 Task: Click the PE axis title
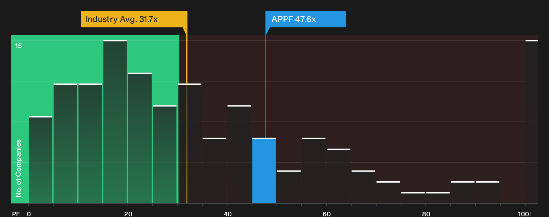(x=16, y=214)
